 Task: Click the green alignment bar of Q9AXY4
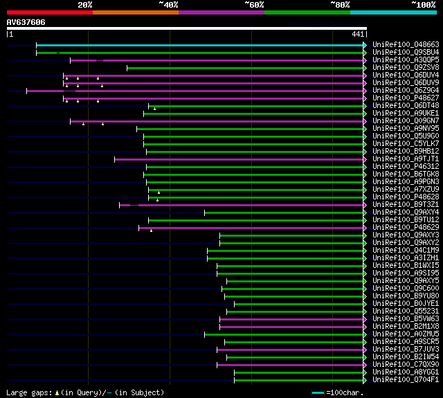click(284, 213)
